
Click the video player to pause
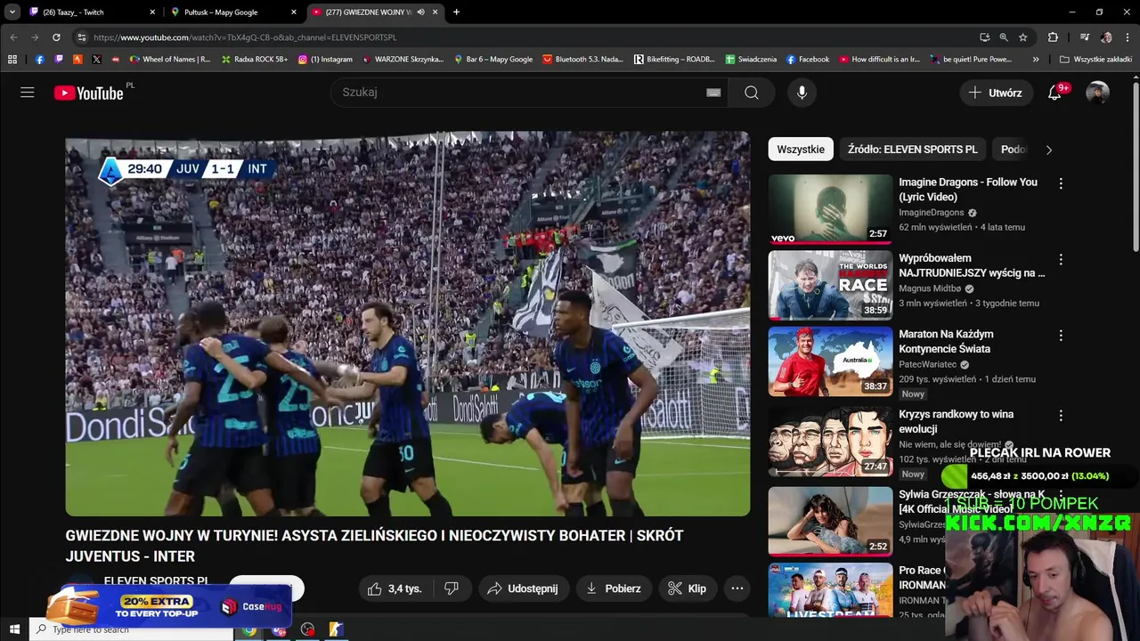point(408,324)
